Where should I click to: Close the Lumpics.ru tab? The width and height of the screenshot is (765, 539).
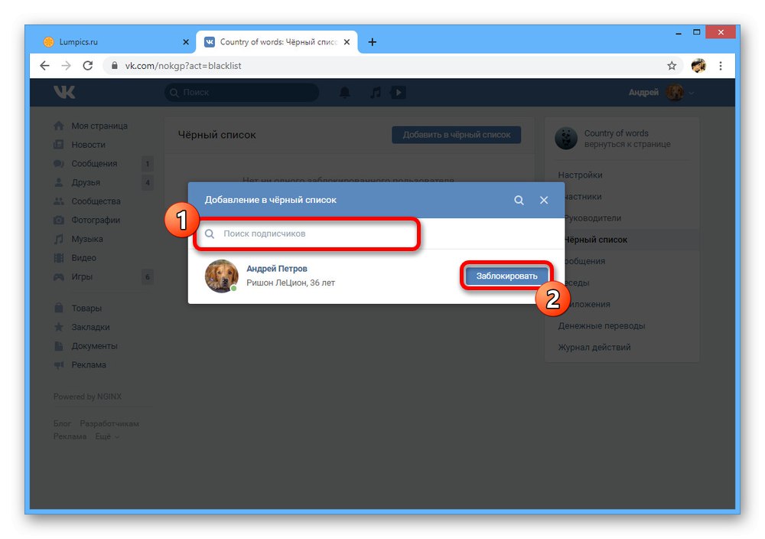pyautogui.click(x=185, y=42)
